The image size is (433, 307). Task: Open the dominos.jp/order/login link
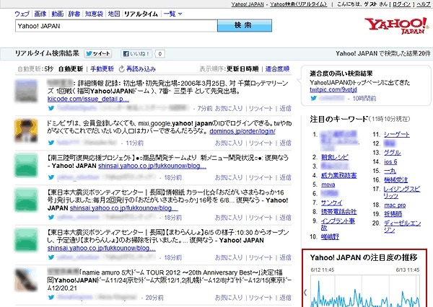(x=242, y=131)
